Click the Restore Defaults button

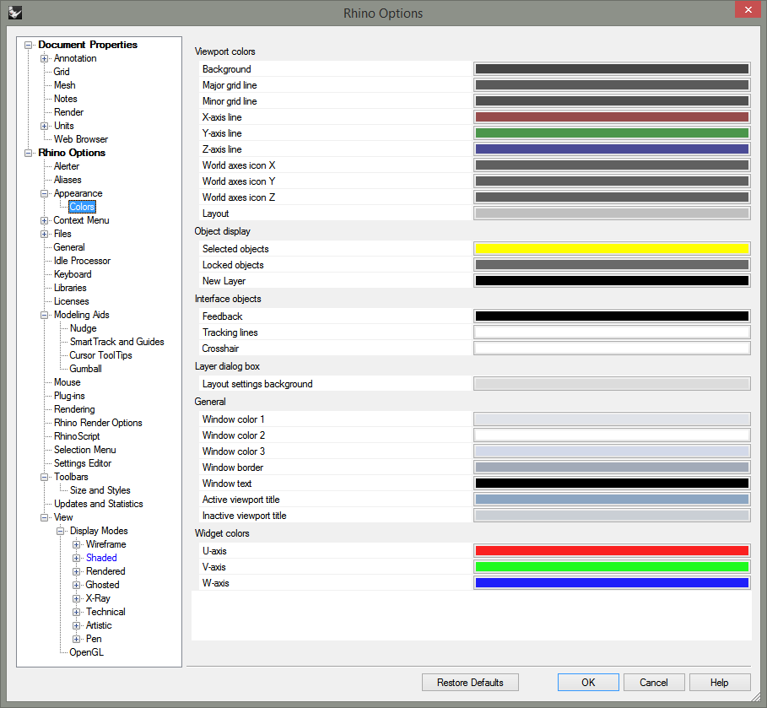[470, 683]
